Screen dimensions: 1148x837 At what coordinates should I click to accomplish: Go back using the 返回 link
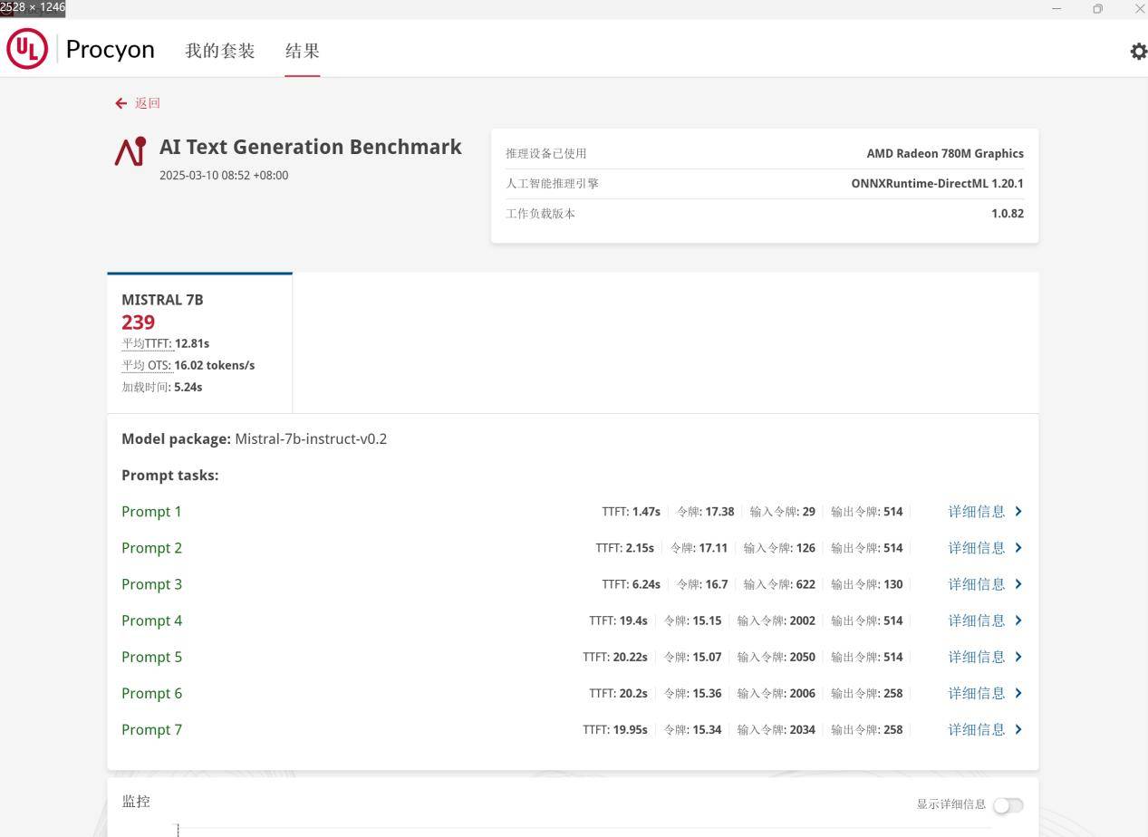(x=147, y=103)
